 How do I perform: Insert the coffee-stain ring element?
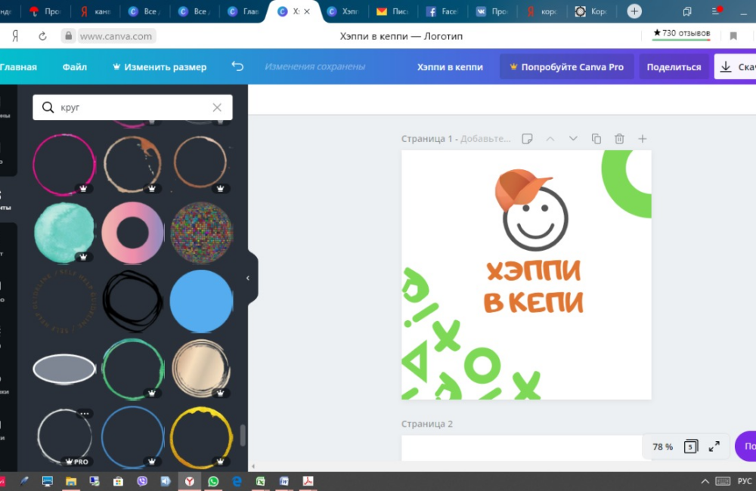(x=132, y=165)
